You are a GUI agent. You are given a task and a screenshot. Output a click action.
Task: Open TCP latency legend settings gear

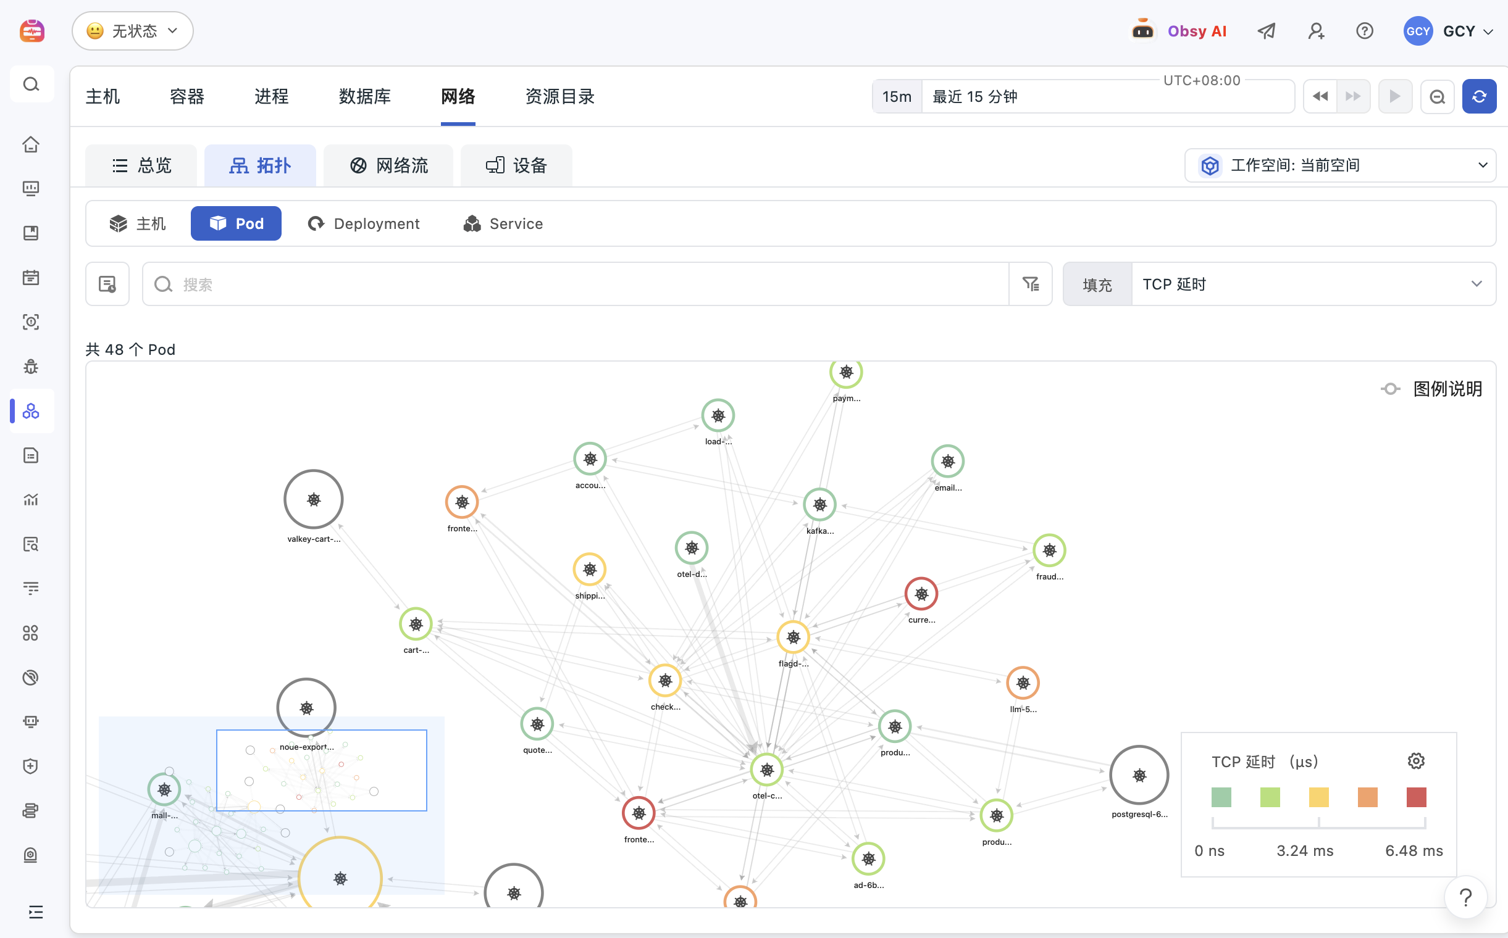coord(1415,761)
